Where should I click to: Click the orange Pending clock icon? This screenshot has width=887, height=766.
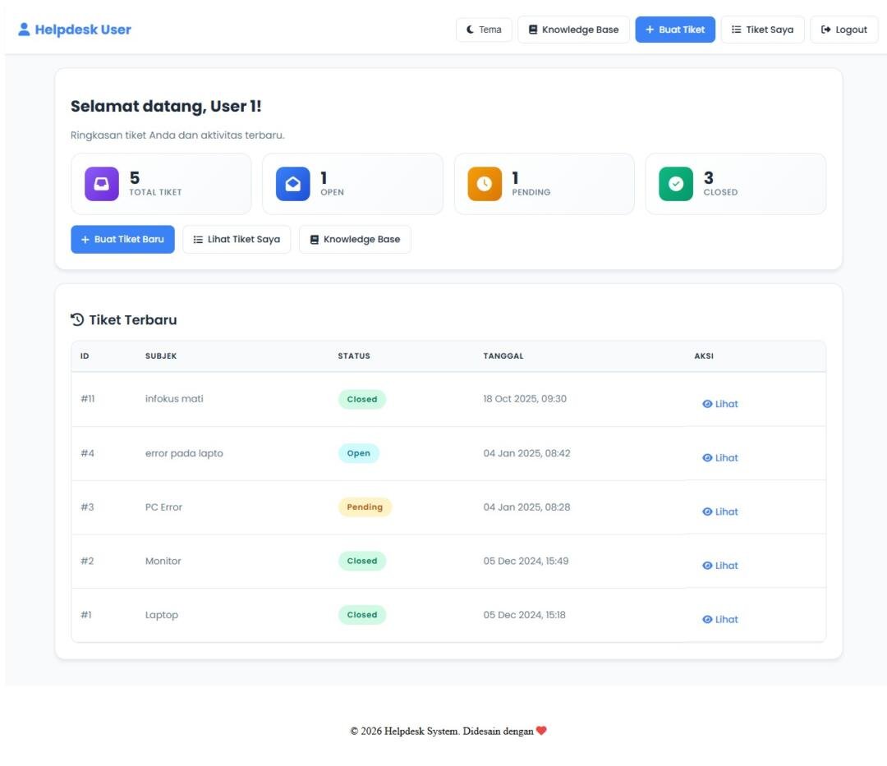pos(485,184)
